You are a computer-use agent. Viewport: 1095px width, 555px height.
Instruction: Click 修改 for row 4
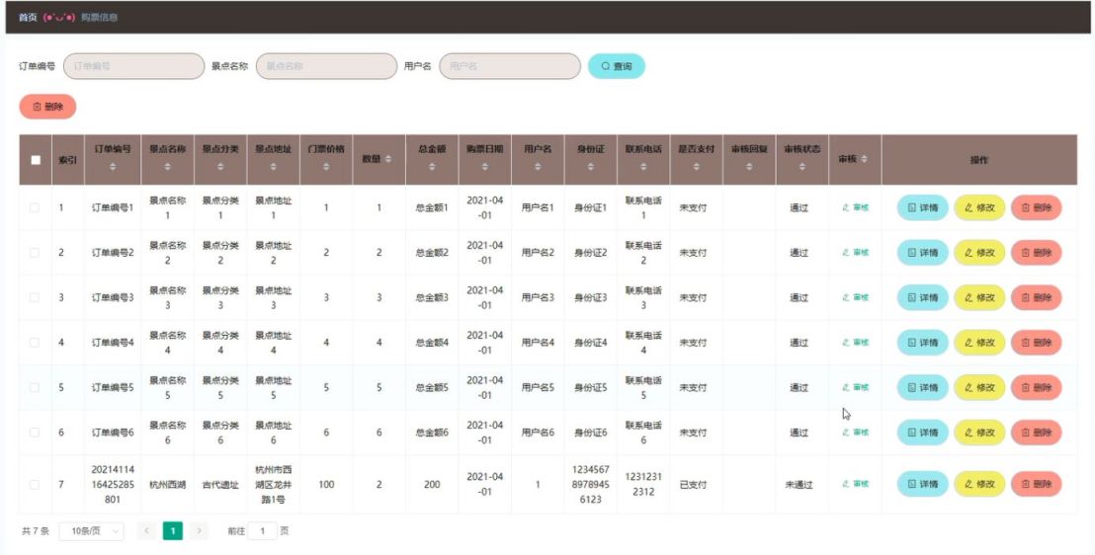tap(979, 342)
